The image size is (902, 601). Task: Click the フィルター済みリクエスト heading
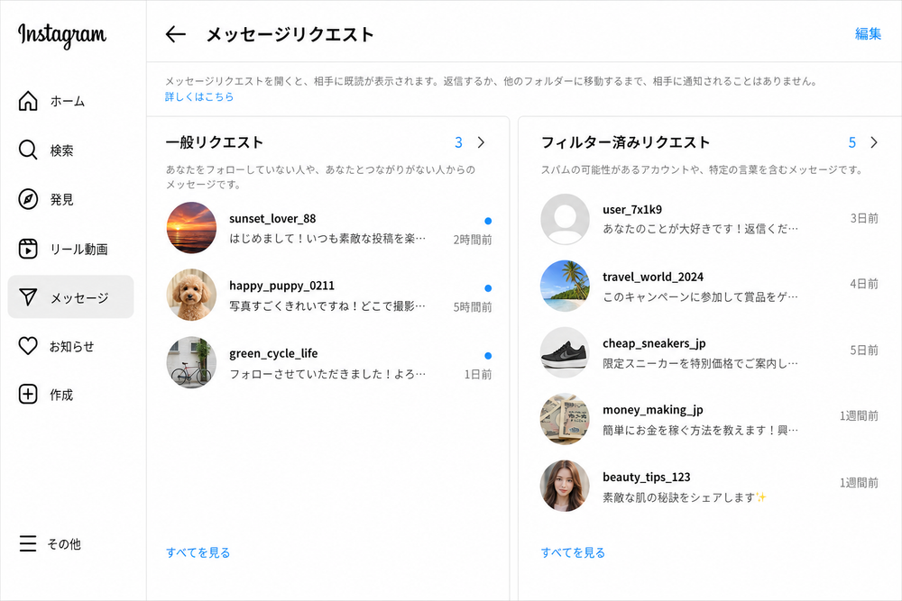point(625,142)
